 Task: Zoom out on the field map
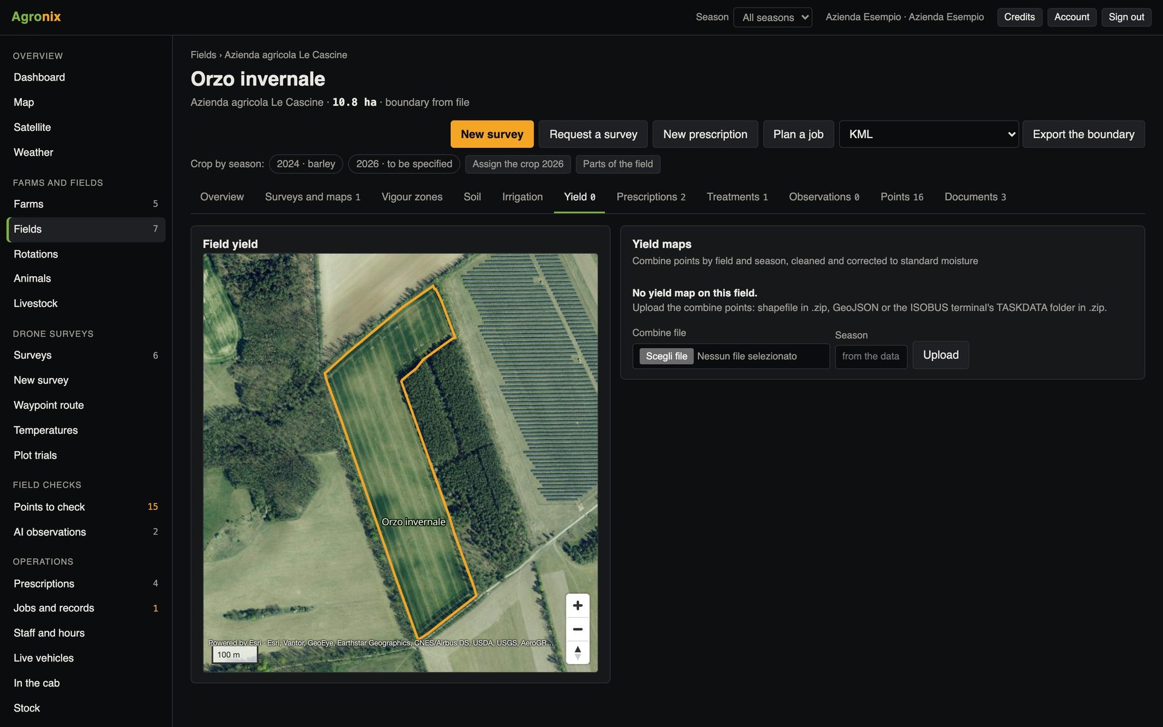coord(577,629)
